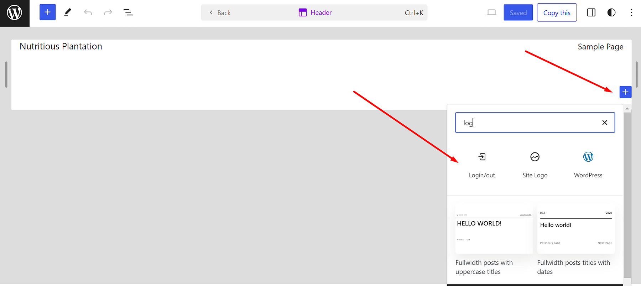Select the pencil Tools icon
The height and width of the screenshot is (286, 641).
(x=68, y=12)
